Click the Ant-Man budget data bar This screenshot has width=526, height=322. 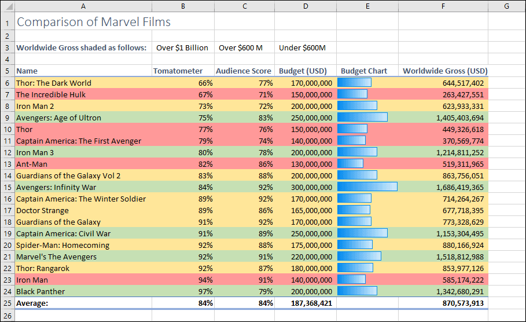(350, 163)
